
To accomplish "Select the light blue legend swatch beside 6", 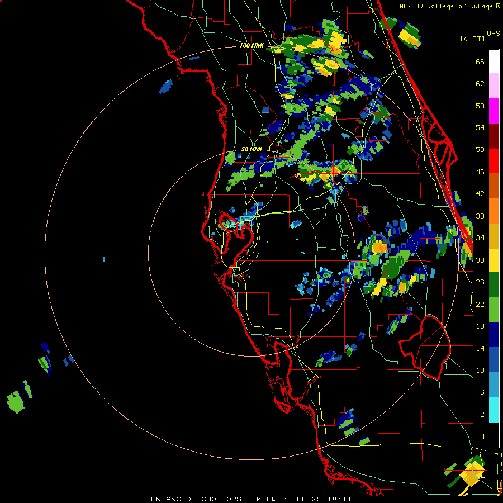I will click(493, 385).
